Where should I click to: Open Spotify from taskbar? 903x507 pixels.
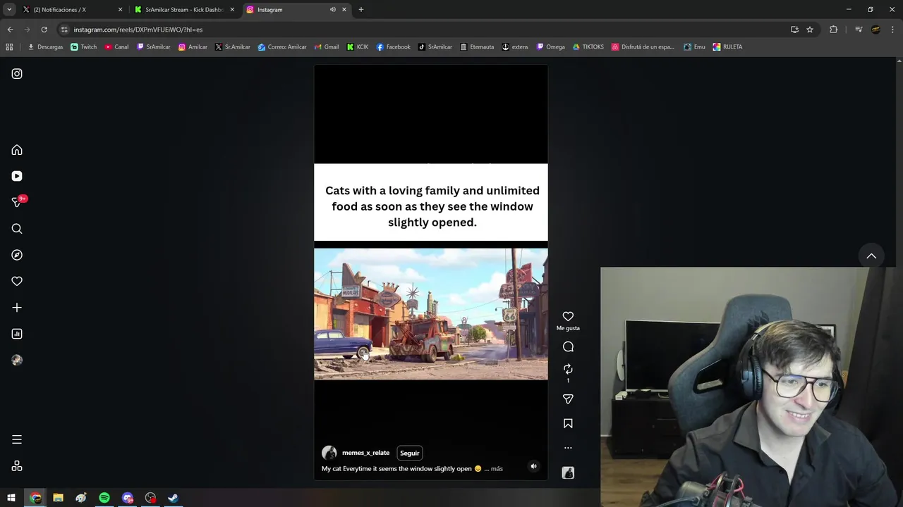click(104, 498)
